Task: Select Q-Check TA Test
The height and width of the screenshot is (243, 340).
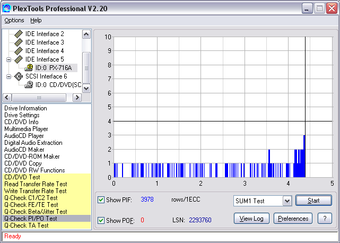Action: [47, 225]
